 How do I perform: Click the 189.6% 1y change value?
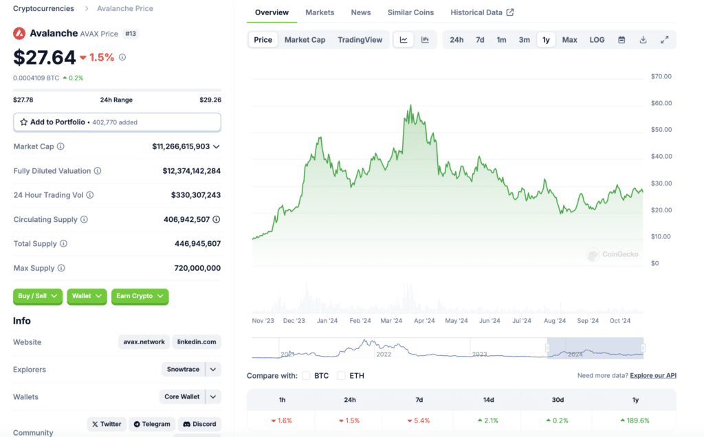click(x=635, y=421)
